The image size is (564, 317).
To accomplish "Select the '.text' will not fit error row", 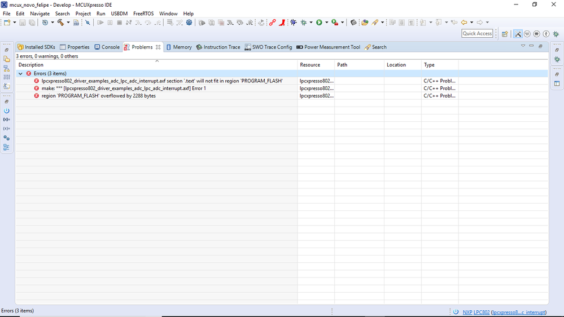I will click(x=282, y=81).
